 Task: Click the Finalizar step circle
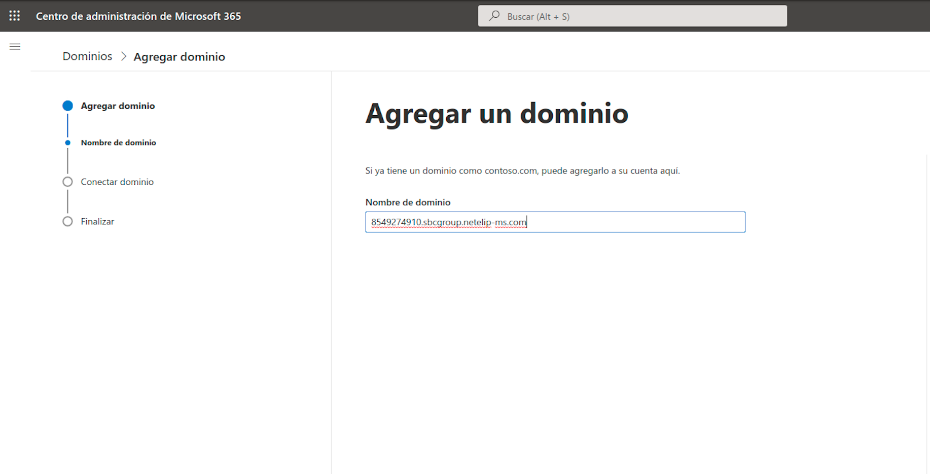(67, 221)
